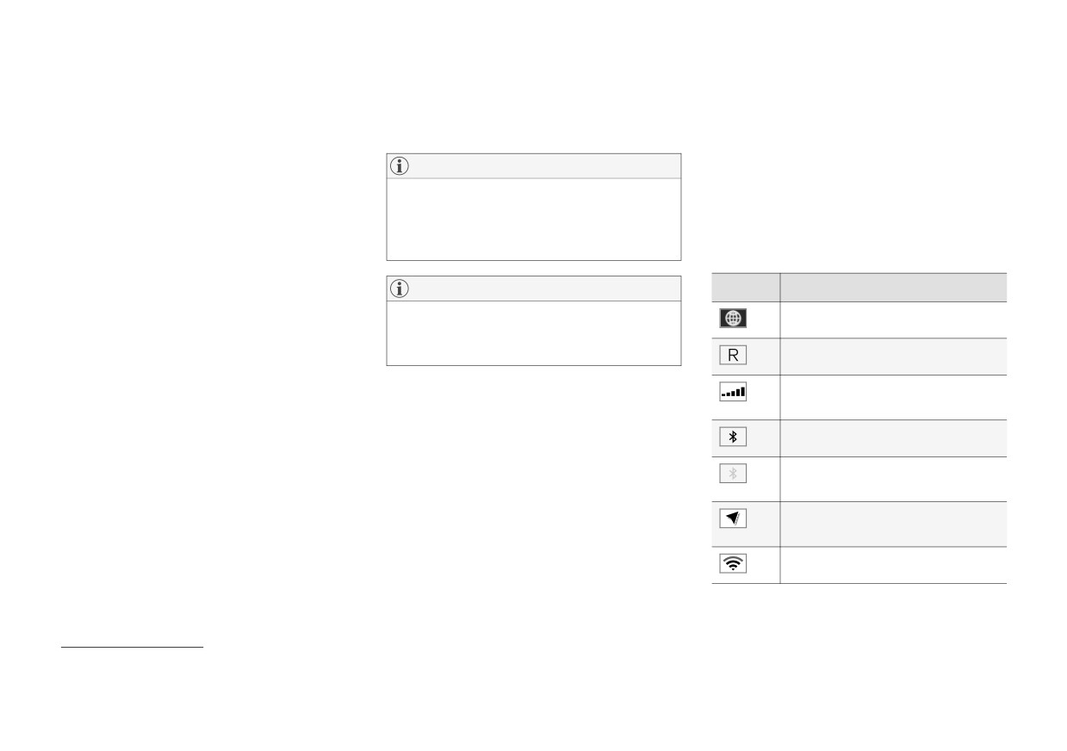The image size is (1067, 751).
Task: Click the description cell beside location arrow
Action: click(x=893, y=524)
